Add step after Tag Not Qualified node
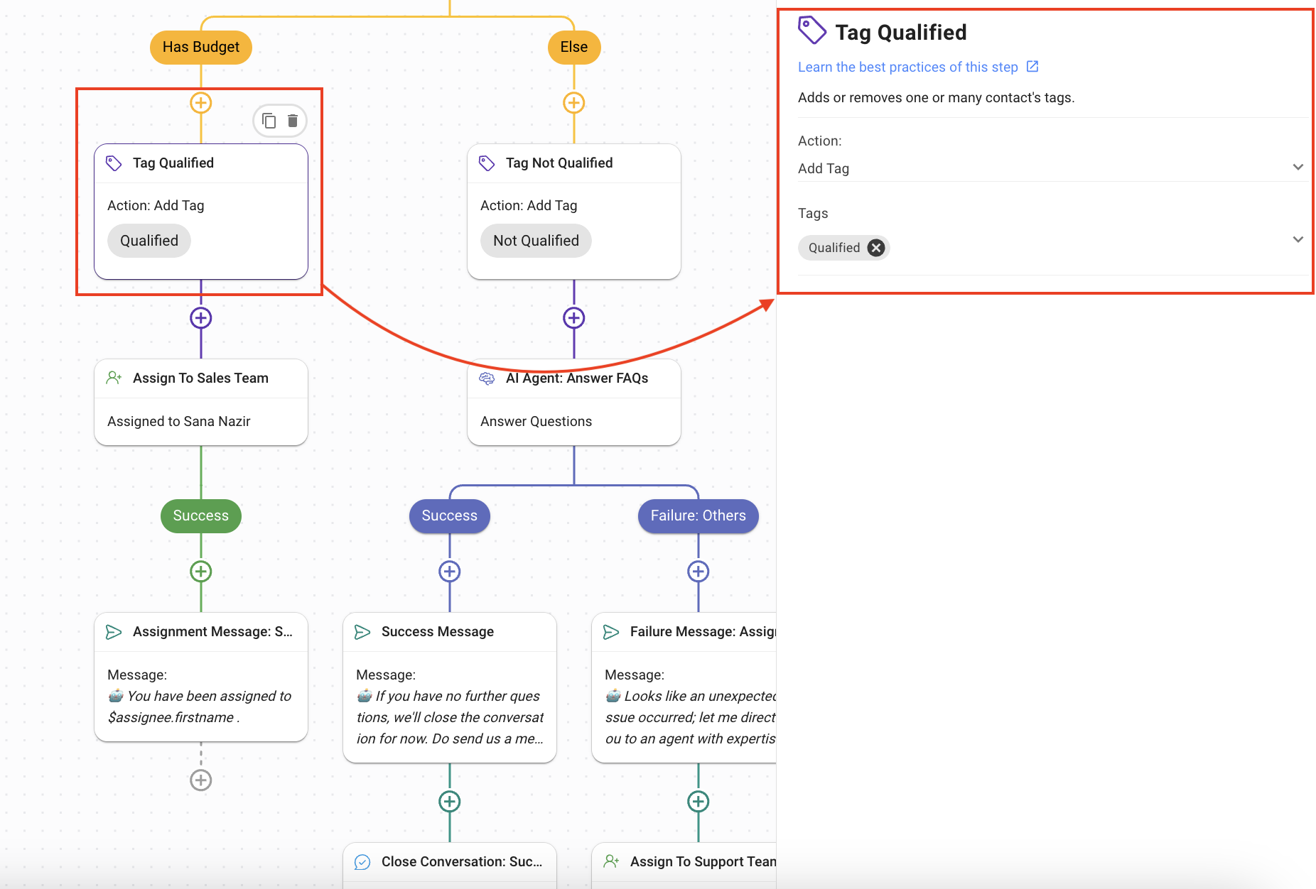 pos(574,318)
